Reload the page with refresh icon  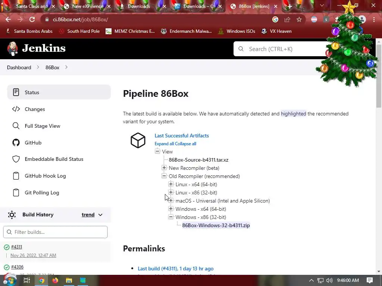32,19
